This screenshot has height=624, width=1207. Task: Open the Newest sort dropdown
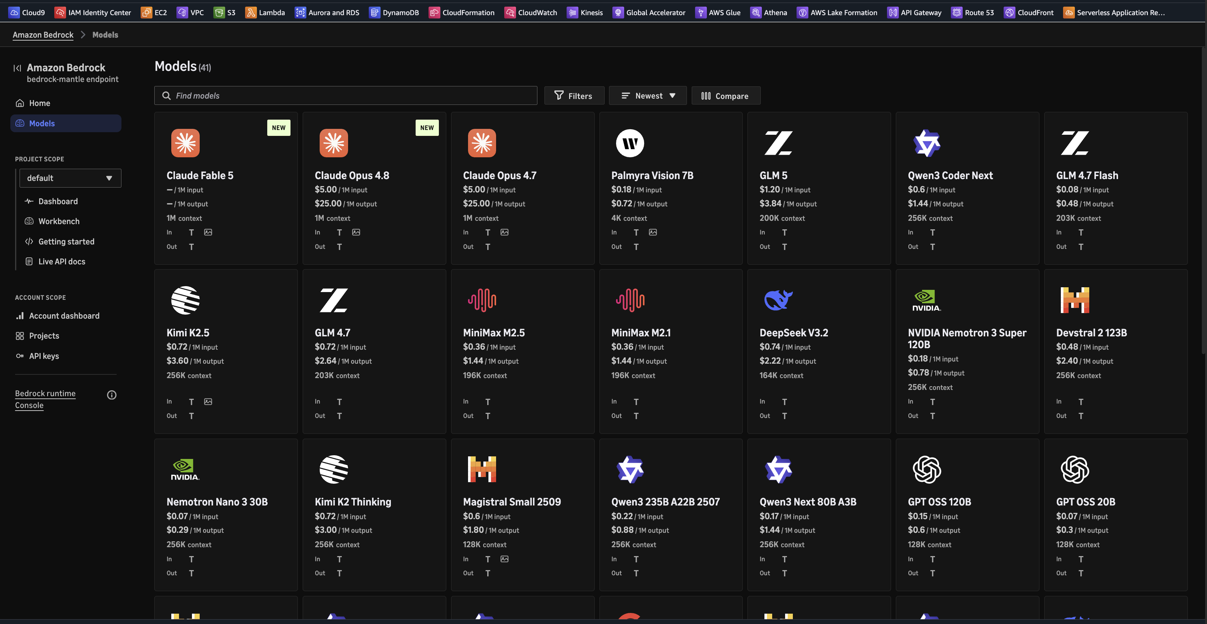[647, 96]
